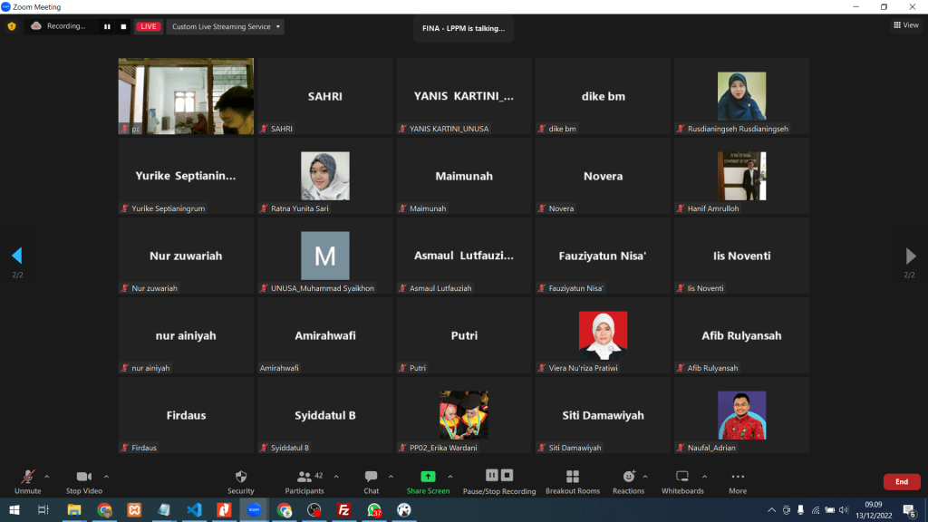
Task: Open WhatsApp from the Windows taskbar
Action: 374,510
